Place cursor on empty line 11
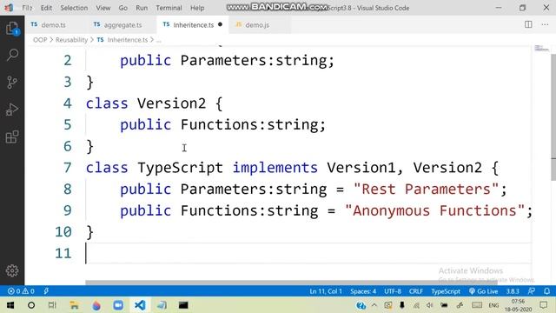The image size is (556, 313). point(308,253)
